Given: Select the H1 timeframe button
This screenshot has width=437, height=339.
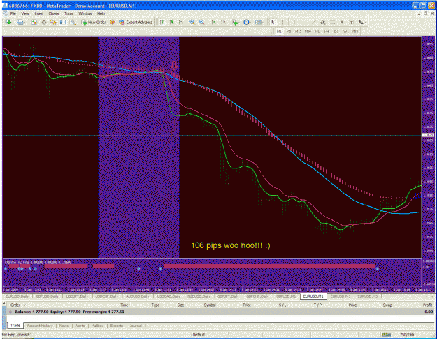Looking at the screenshot, I should tap(317, 31).
